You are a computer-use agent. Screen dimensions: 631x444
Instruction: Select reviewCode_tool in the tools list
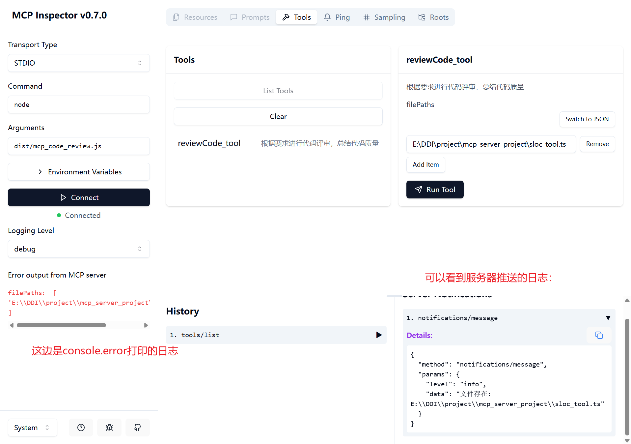click(278, 143)
